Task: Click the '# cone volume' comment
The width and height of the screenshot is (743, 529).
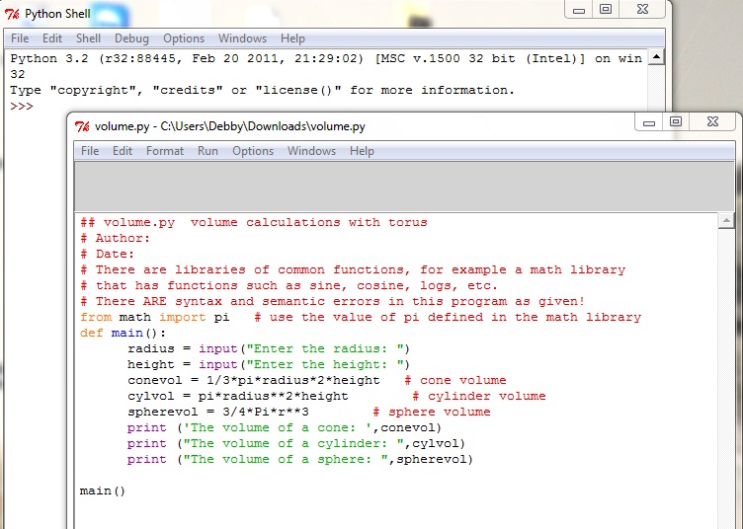Action: point(455,380)
